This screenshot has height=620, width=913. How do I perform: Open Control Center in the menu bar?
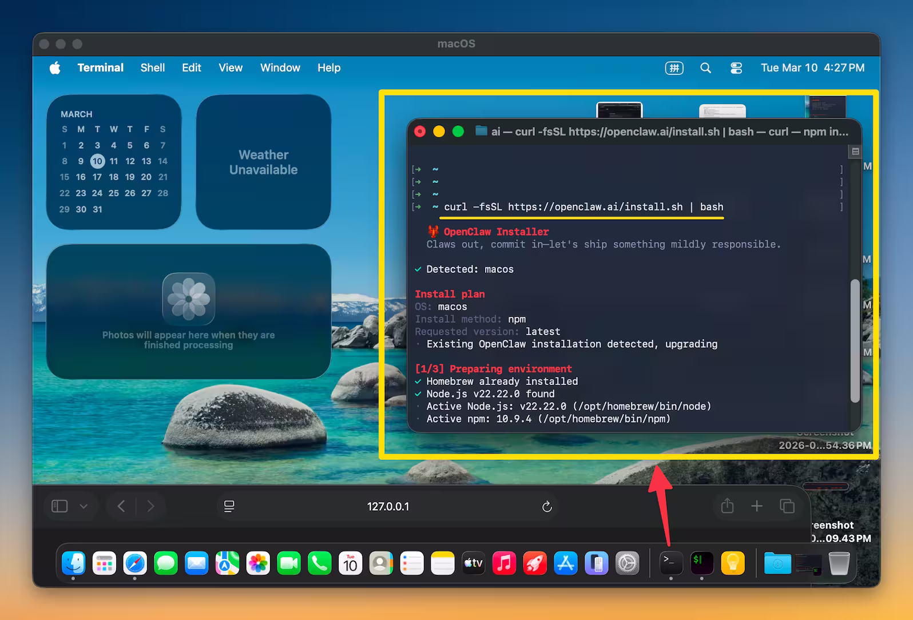[736, 68]
